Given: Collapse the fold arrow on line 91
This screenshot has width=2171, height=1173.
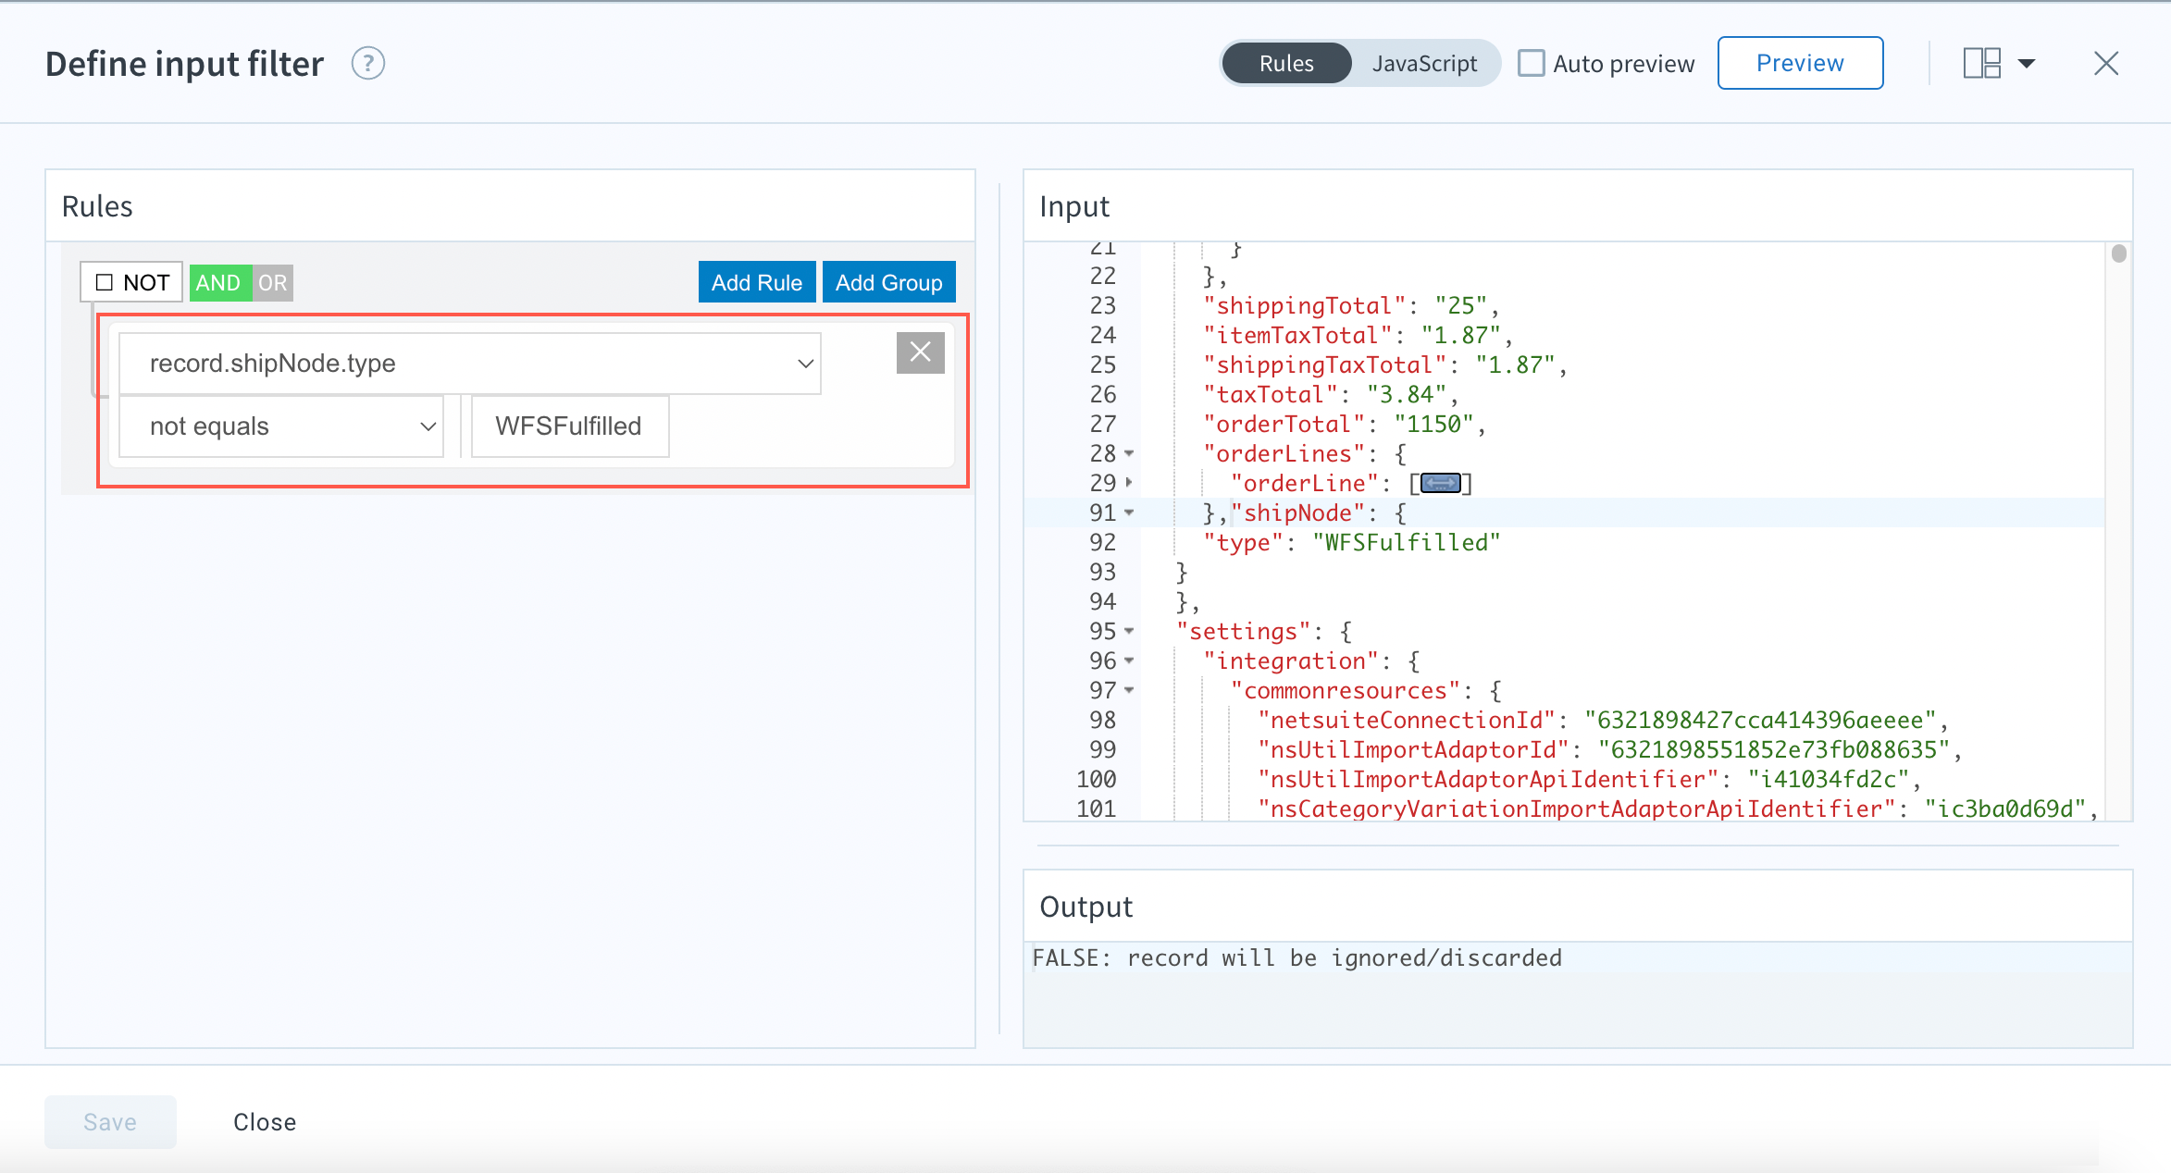Looking at the screenshot, I should pos(1130,512).
